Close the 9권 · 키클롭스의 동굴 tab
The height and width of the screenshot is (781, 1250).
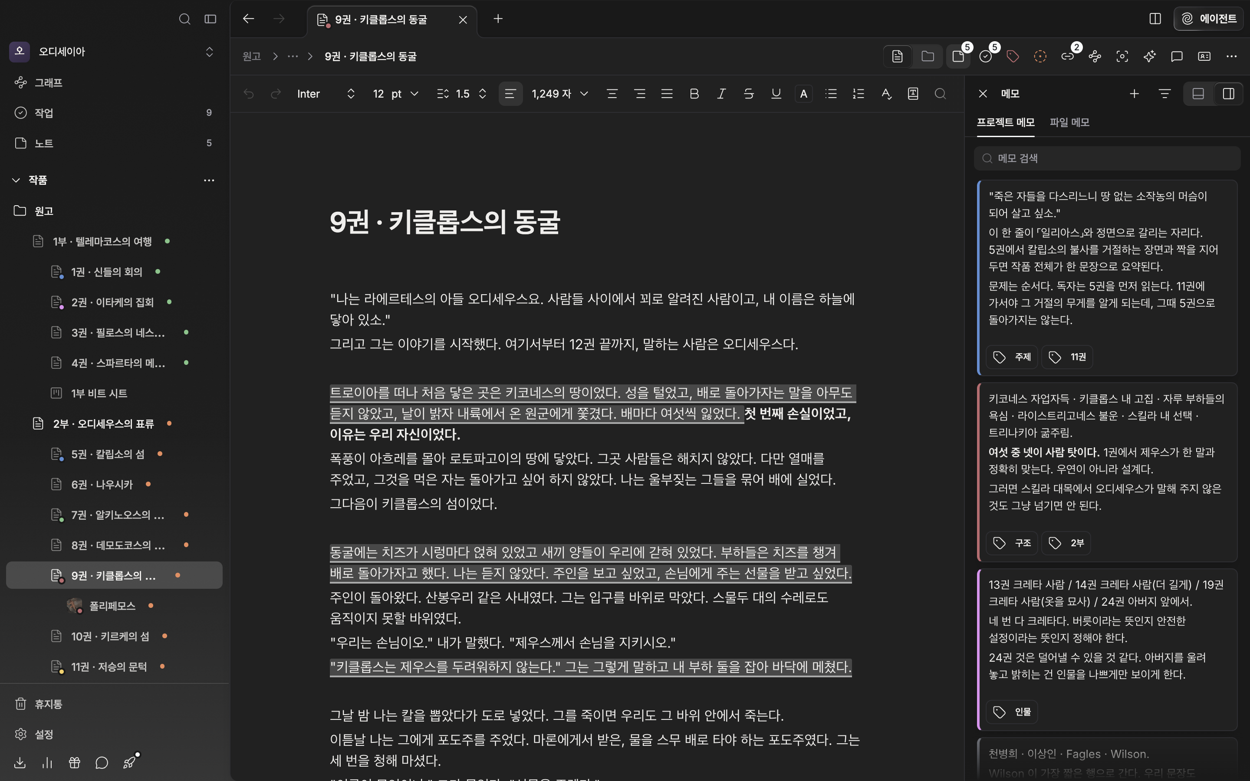coord(463,20)
